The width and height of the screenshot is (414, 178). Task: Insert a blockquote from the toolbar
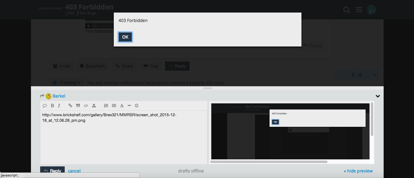(78, 106)
